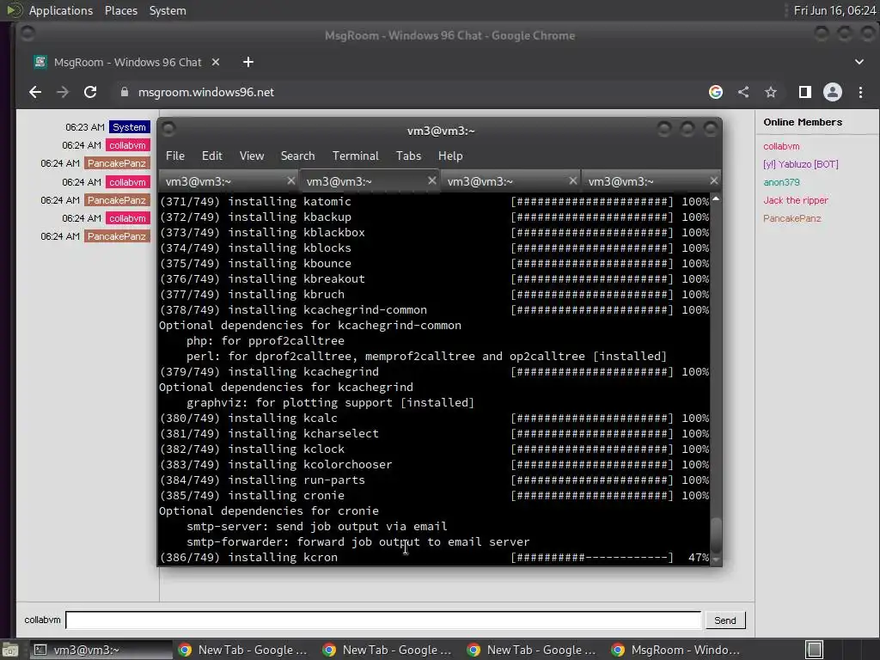This screenshot has width=880, height=660.
Task: Click the msgroom.windows96.net address bar
Action: pos(206,92)
